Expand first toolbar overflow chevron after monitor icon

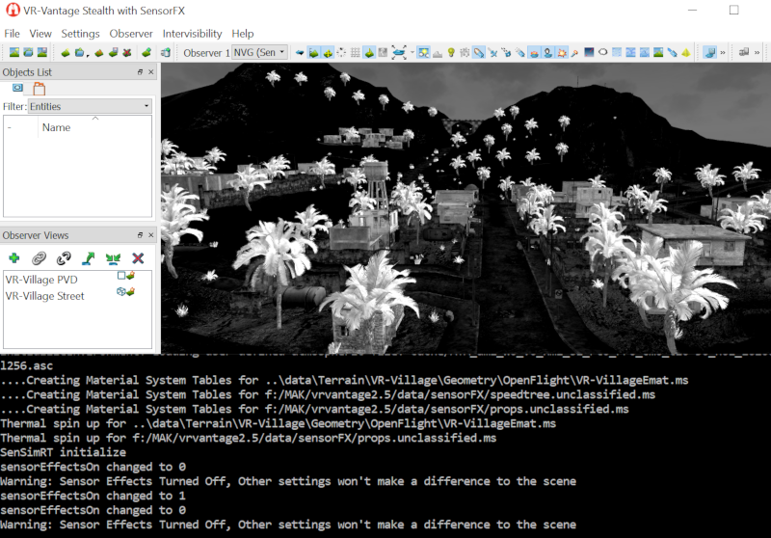[722, 52]
